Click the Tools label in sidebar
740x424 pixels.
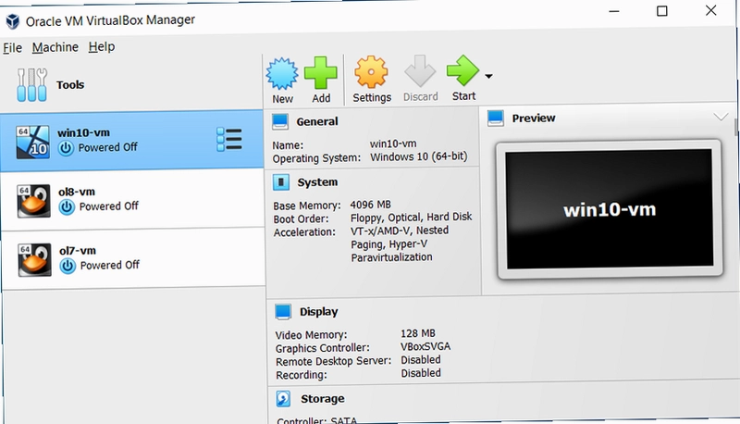coord(70,85)
